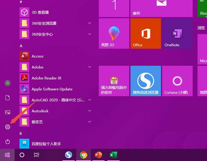The image size is (207, 161).
Task: Open the calendar tile showing 1
Action: (x=114, y=9)
